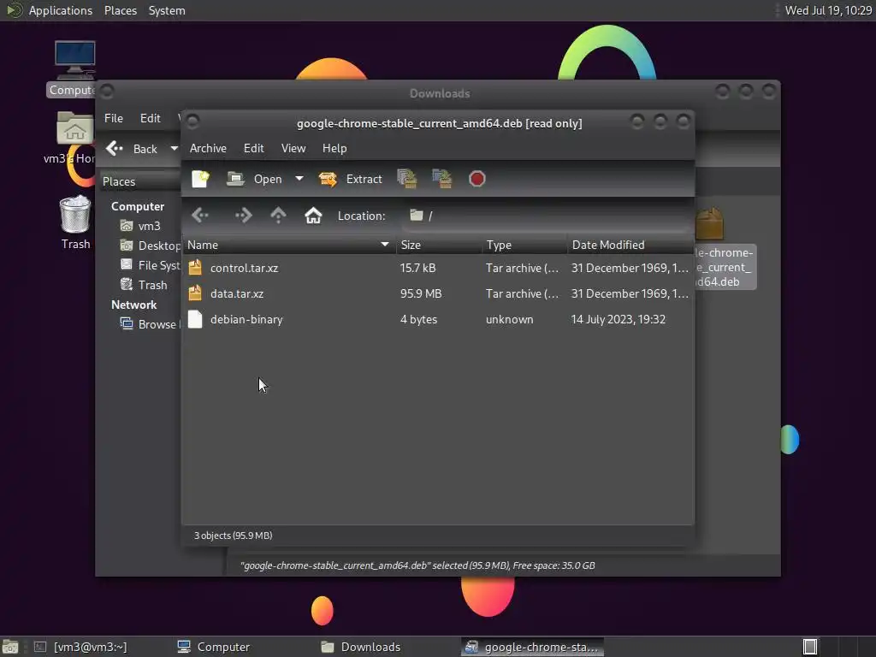The image size is (876, 657).
Task: Click the red stop operation icon
Action: pos(477,179)
